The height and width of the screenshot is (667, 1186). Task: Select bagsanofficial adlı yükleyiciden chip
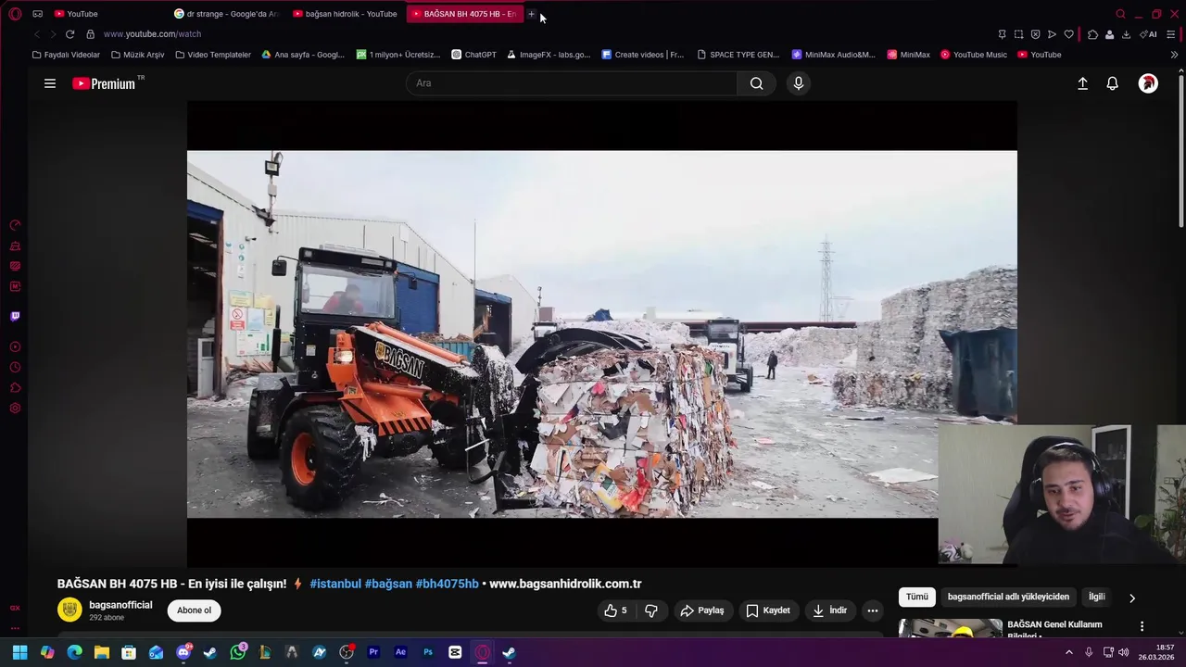pyautogui.click(x=1008, y=597)
